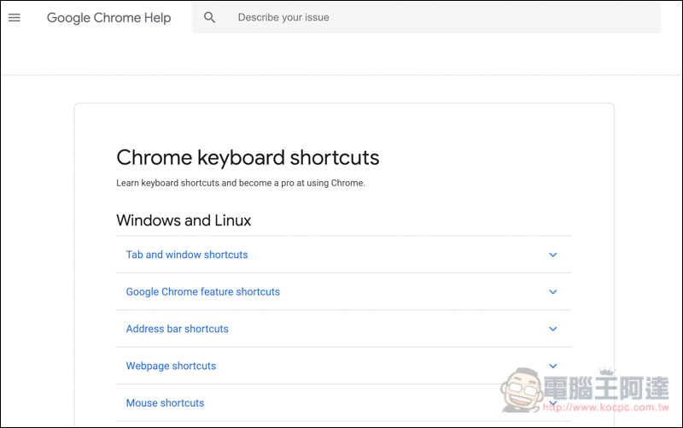Expand Address bar shortcuts section
This screenshot has height=428, width=683.
pyautogui.click(x=344, y=329)
